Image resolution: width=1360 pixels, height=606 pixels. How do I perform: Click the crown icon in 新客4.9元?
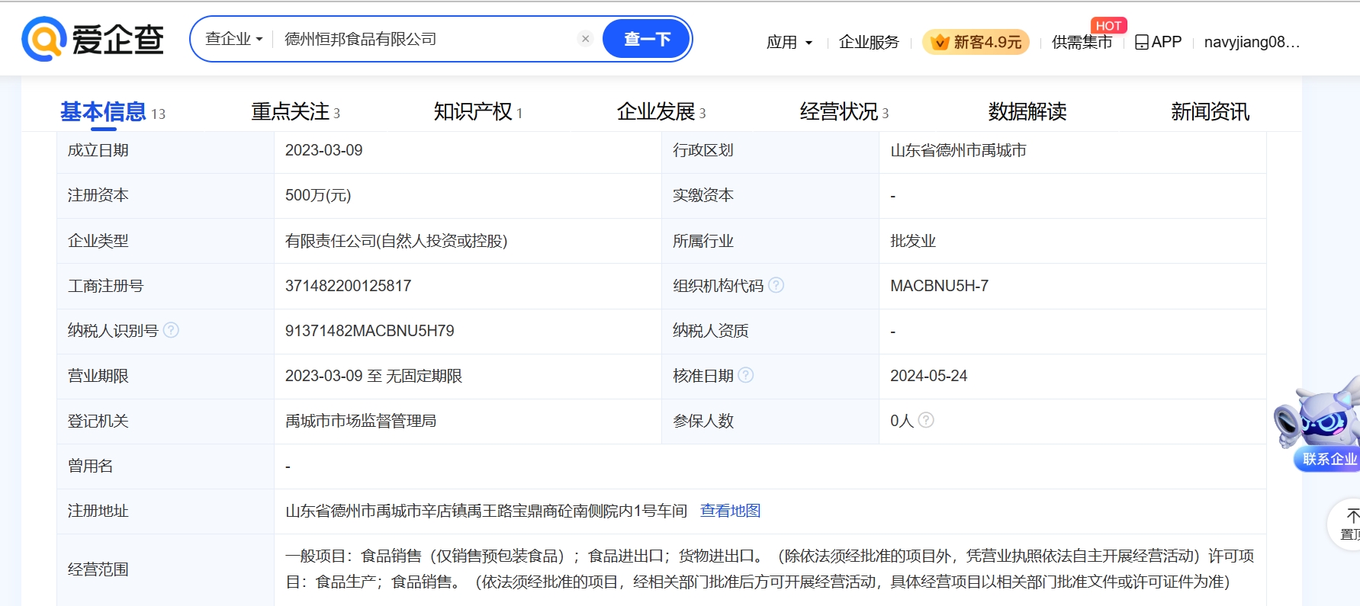940,42
